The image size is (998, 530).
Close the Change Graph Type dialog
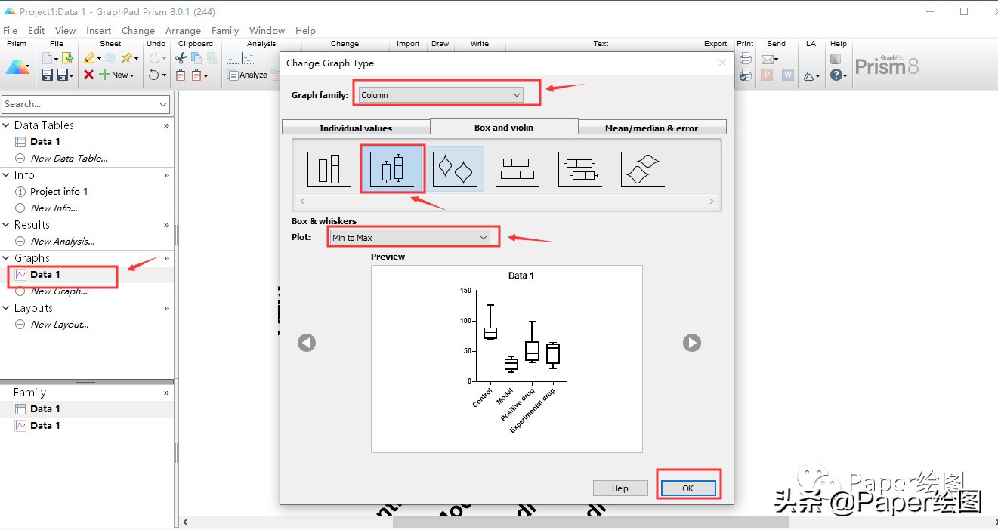click(722, 63)
